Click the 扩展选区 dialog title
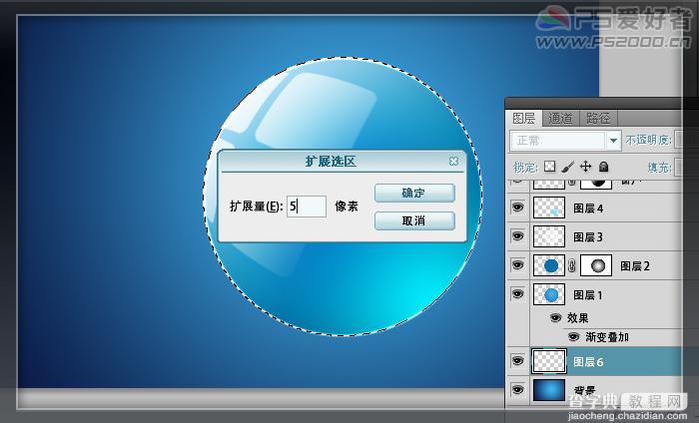The height and width of the screenshot is (423, 699). (x=331, y=162)
